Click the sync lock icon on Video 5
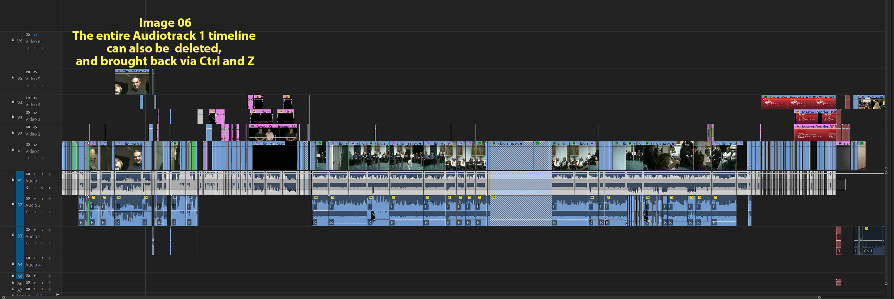The image size is (894, 299). (28, 72)
